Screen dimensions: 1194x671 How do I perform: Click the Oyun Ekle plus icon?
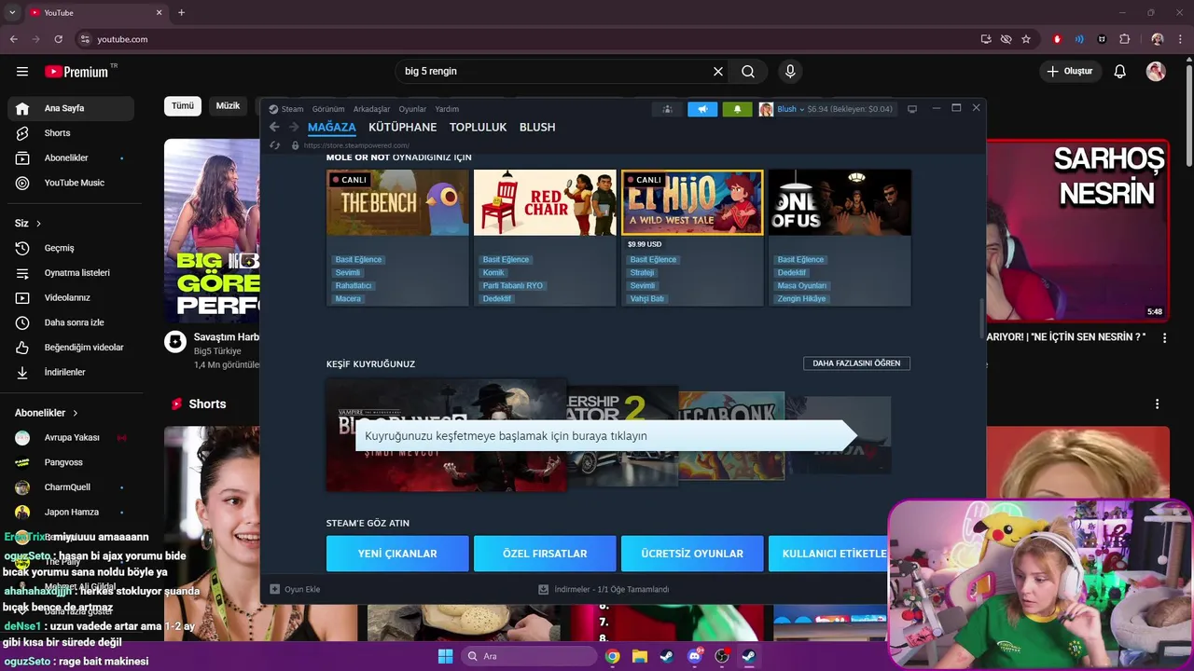(x=274, y=589)
